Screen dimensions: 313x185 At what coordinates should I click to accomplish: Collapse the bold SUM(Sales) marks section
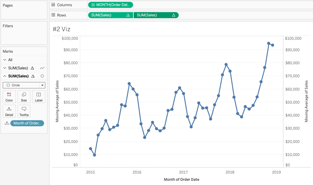4,76
